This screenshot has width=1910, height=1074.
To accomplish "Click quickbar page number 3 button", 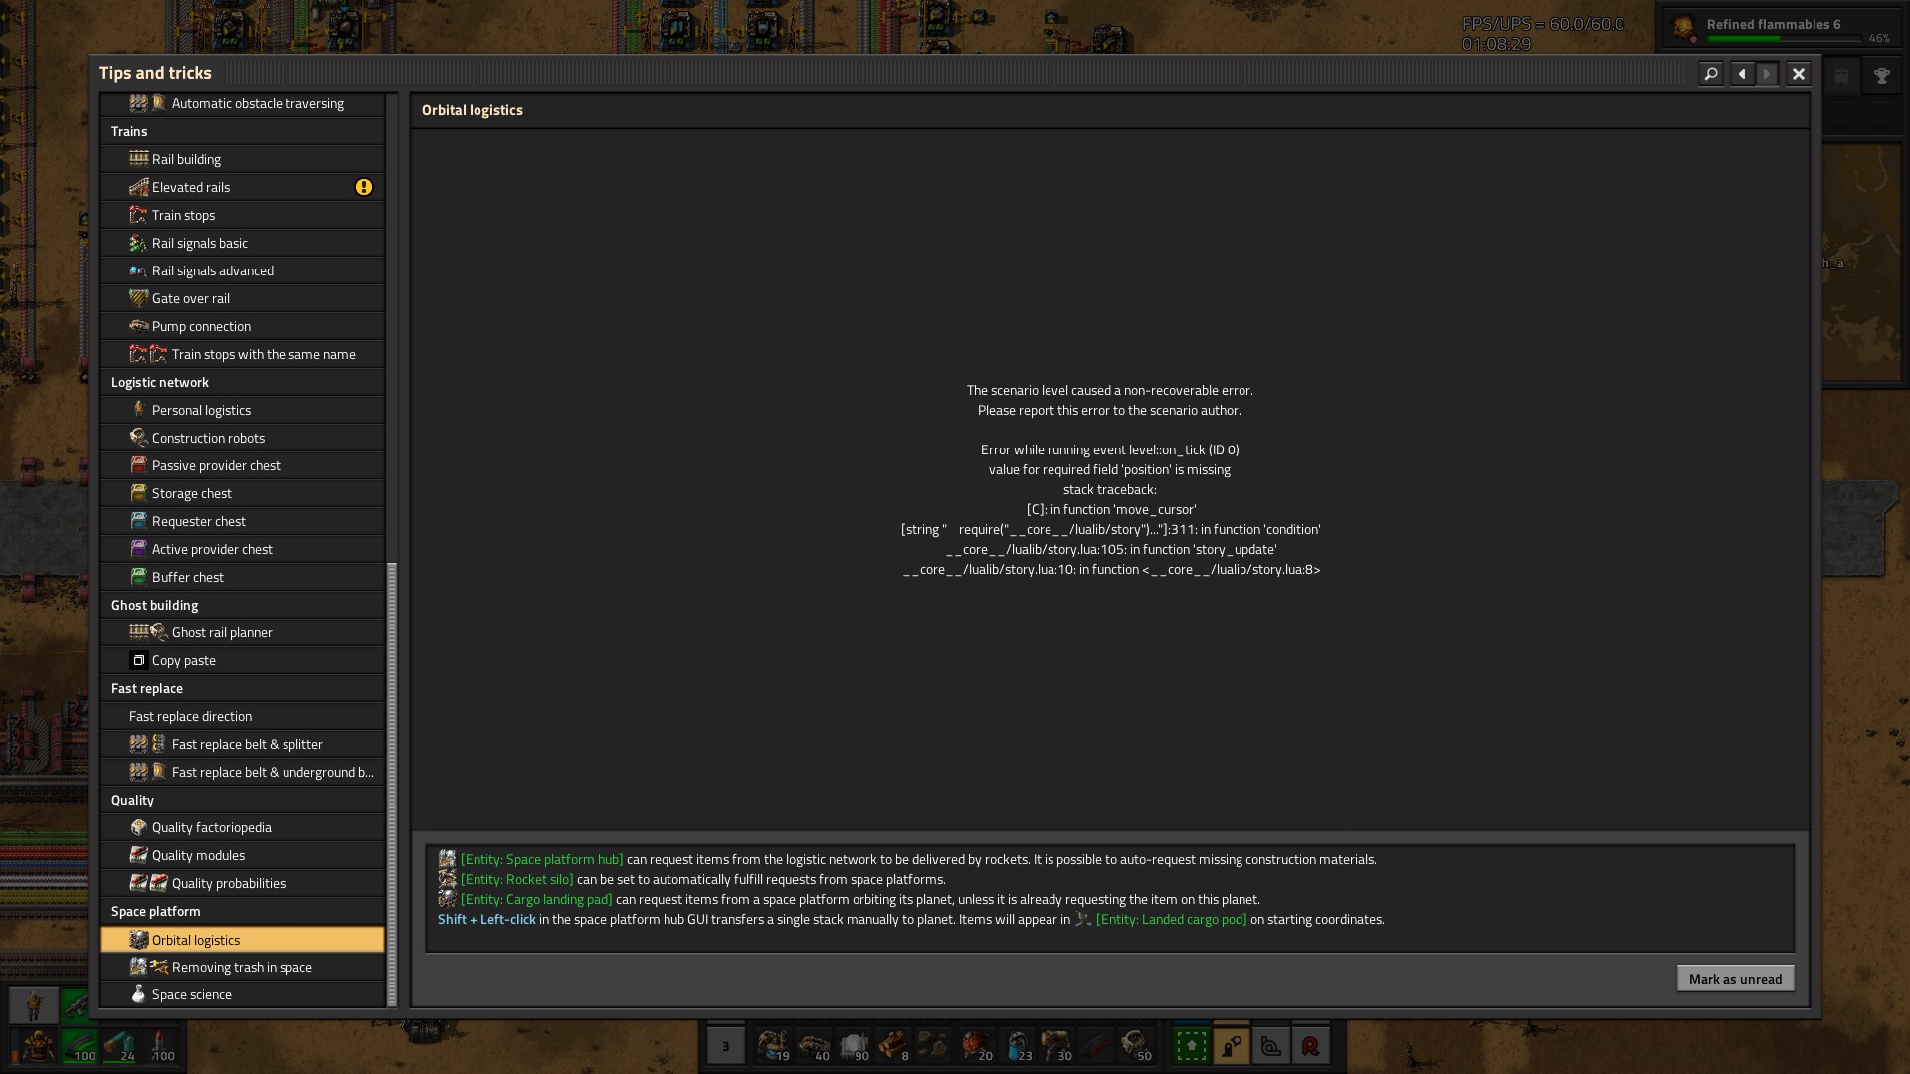I will [725, 1046].
